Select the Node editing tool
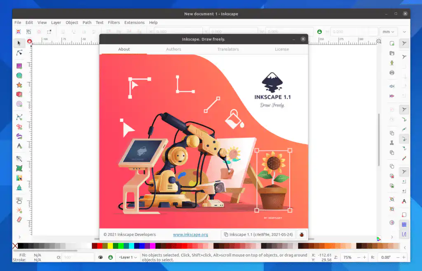Image resolution: width=422 pixels, height=271 pixels. coord(19,53)
